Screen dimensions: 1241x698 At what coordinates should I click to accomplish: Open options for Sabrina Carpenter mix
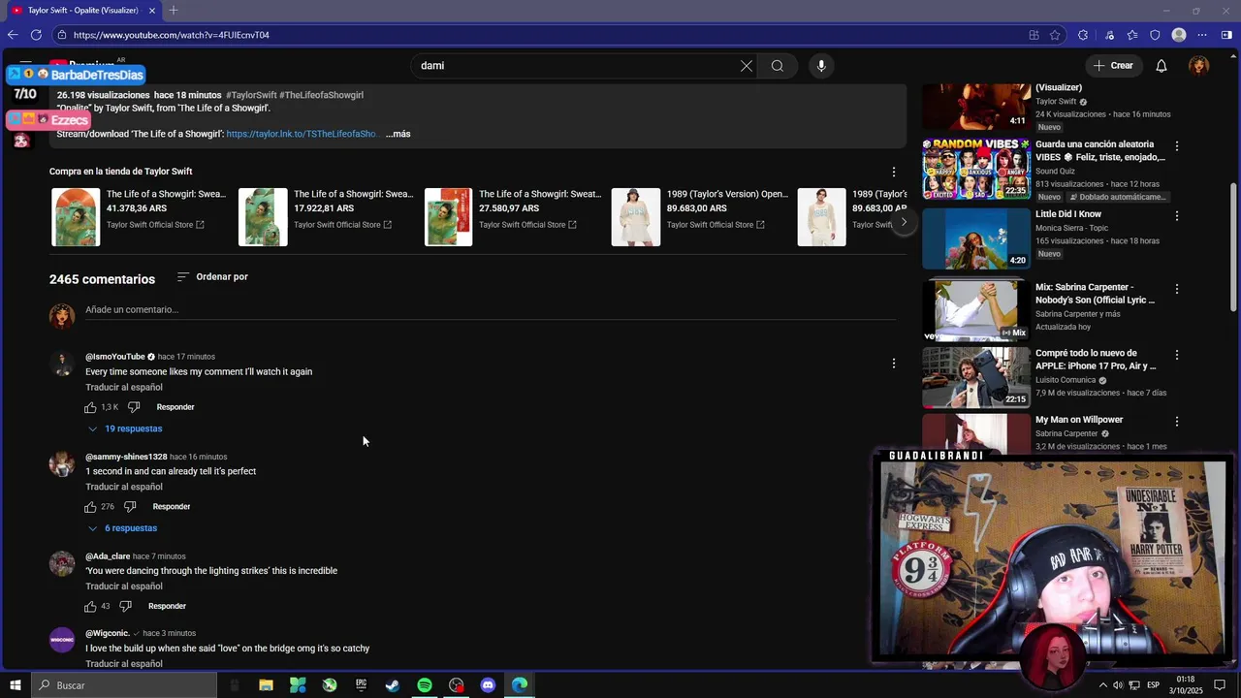pos(1177,289)
